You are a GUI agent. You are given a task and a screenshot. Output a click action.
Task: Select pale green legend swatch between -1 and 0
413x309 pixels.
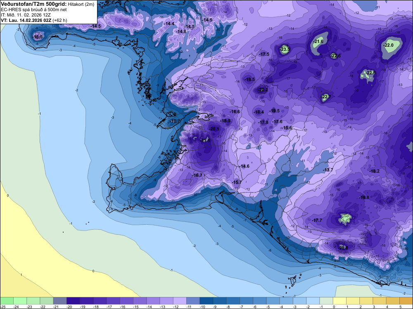[326, 301]
